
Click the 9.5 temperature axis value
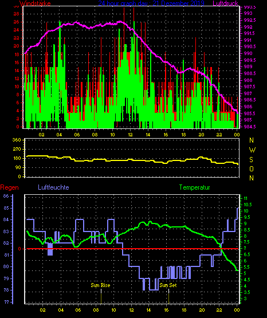click(x=247, y=217)
